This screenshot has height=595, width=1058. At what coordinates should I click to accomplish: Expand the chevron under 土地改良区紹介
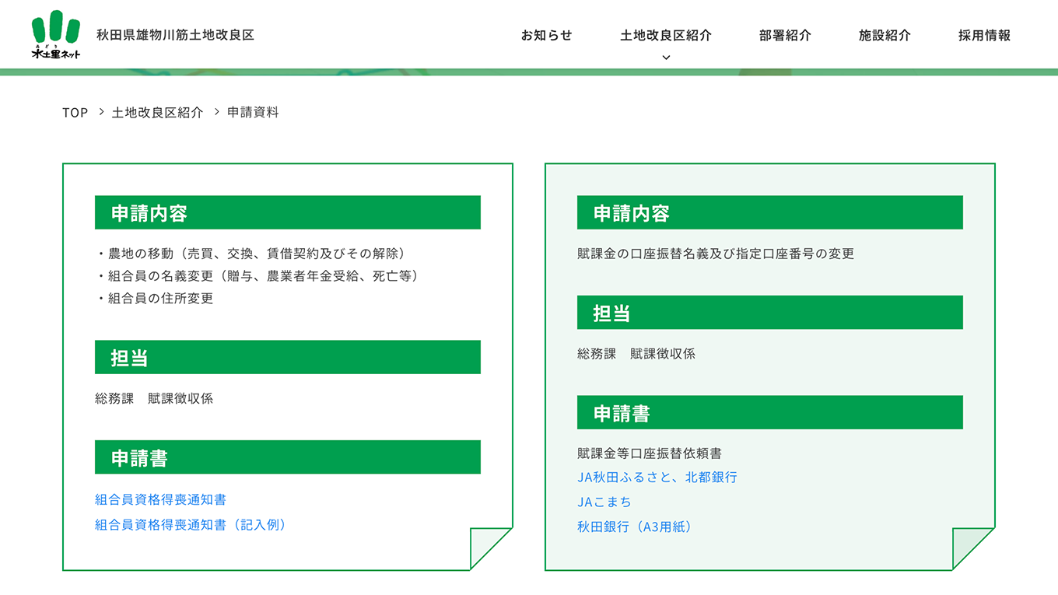[x=665, y=55]
